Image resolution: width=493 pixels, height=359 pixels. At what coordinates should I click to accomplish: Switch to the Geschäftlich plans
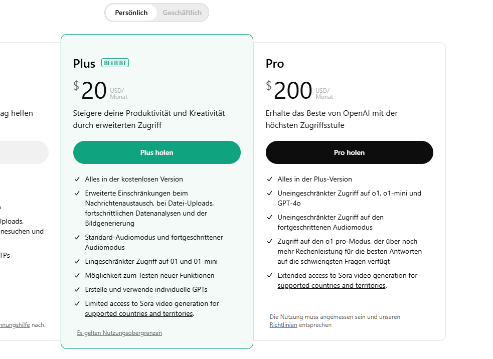[182, 13]
